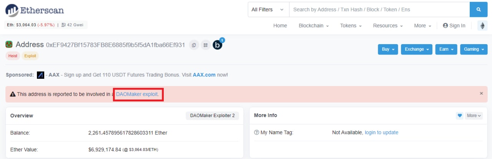Open the All Filters dropdown
492x159 pixels.
268,10
